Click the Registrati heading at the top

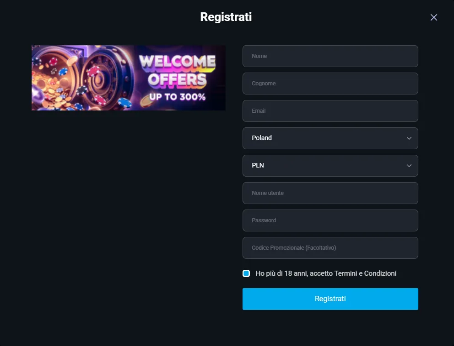[x=226, y=17]
